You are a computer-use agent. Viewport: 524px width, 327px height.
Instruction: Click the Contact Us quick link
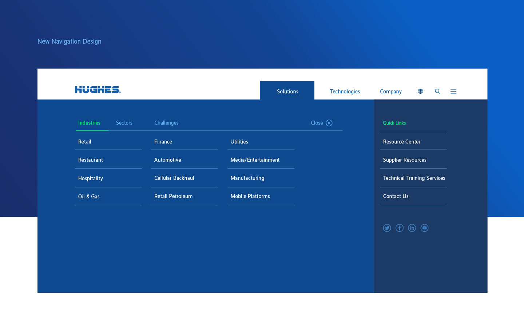point(396,196)
